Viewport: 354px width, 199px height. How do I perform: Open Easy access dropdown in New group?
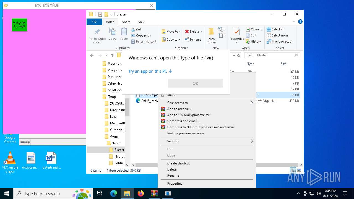pyautogui.click(x=221, y=35)
